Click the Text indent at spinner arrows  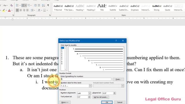(x=89, y=97)
